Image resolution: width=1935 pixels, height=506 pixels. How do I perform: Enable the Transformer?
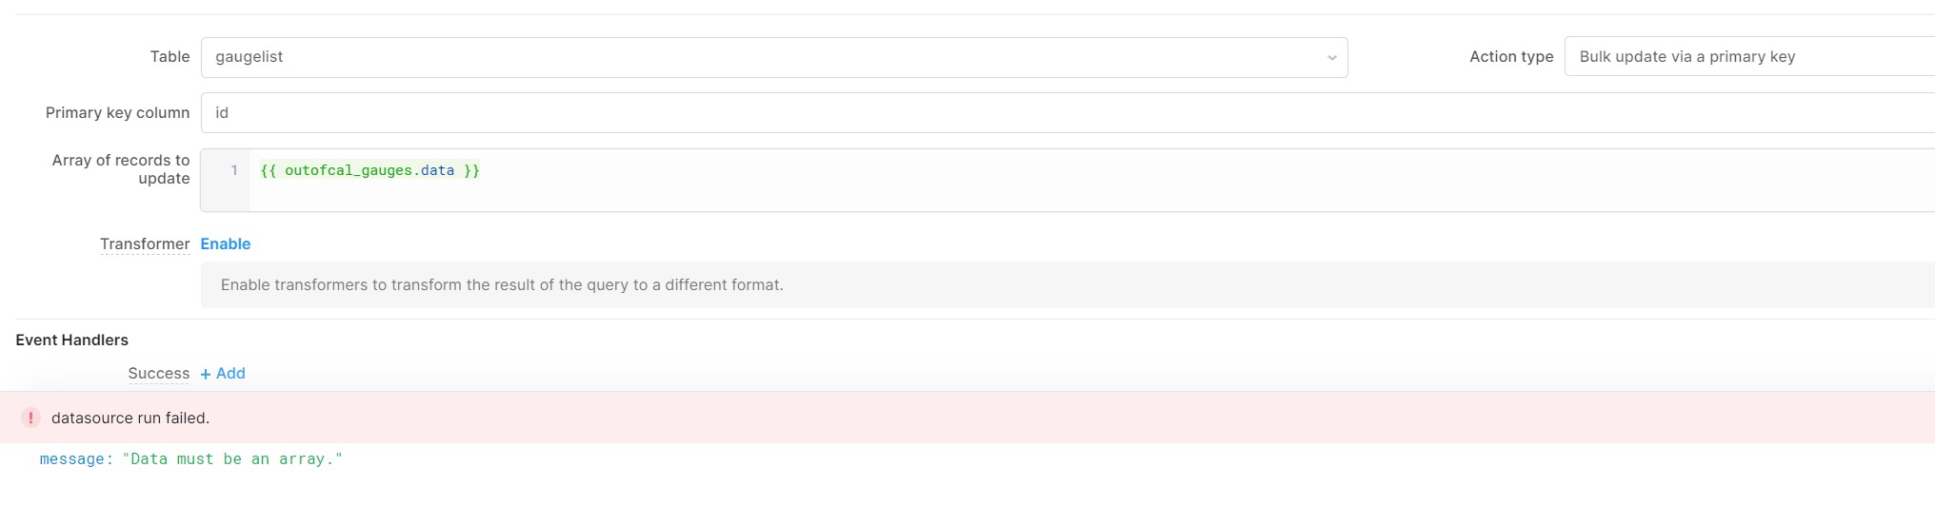pos(226,243)
